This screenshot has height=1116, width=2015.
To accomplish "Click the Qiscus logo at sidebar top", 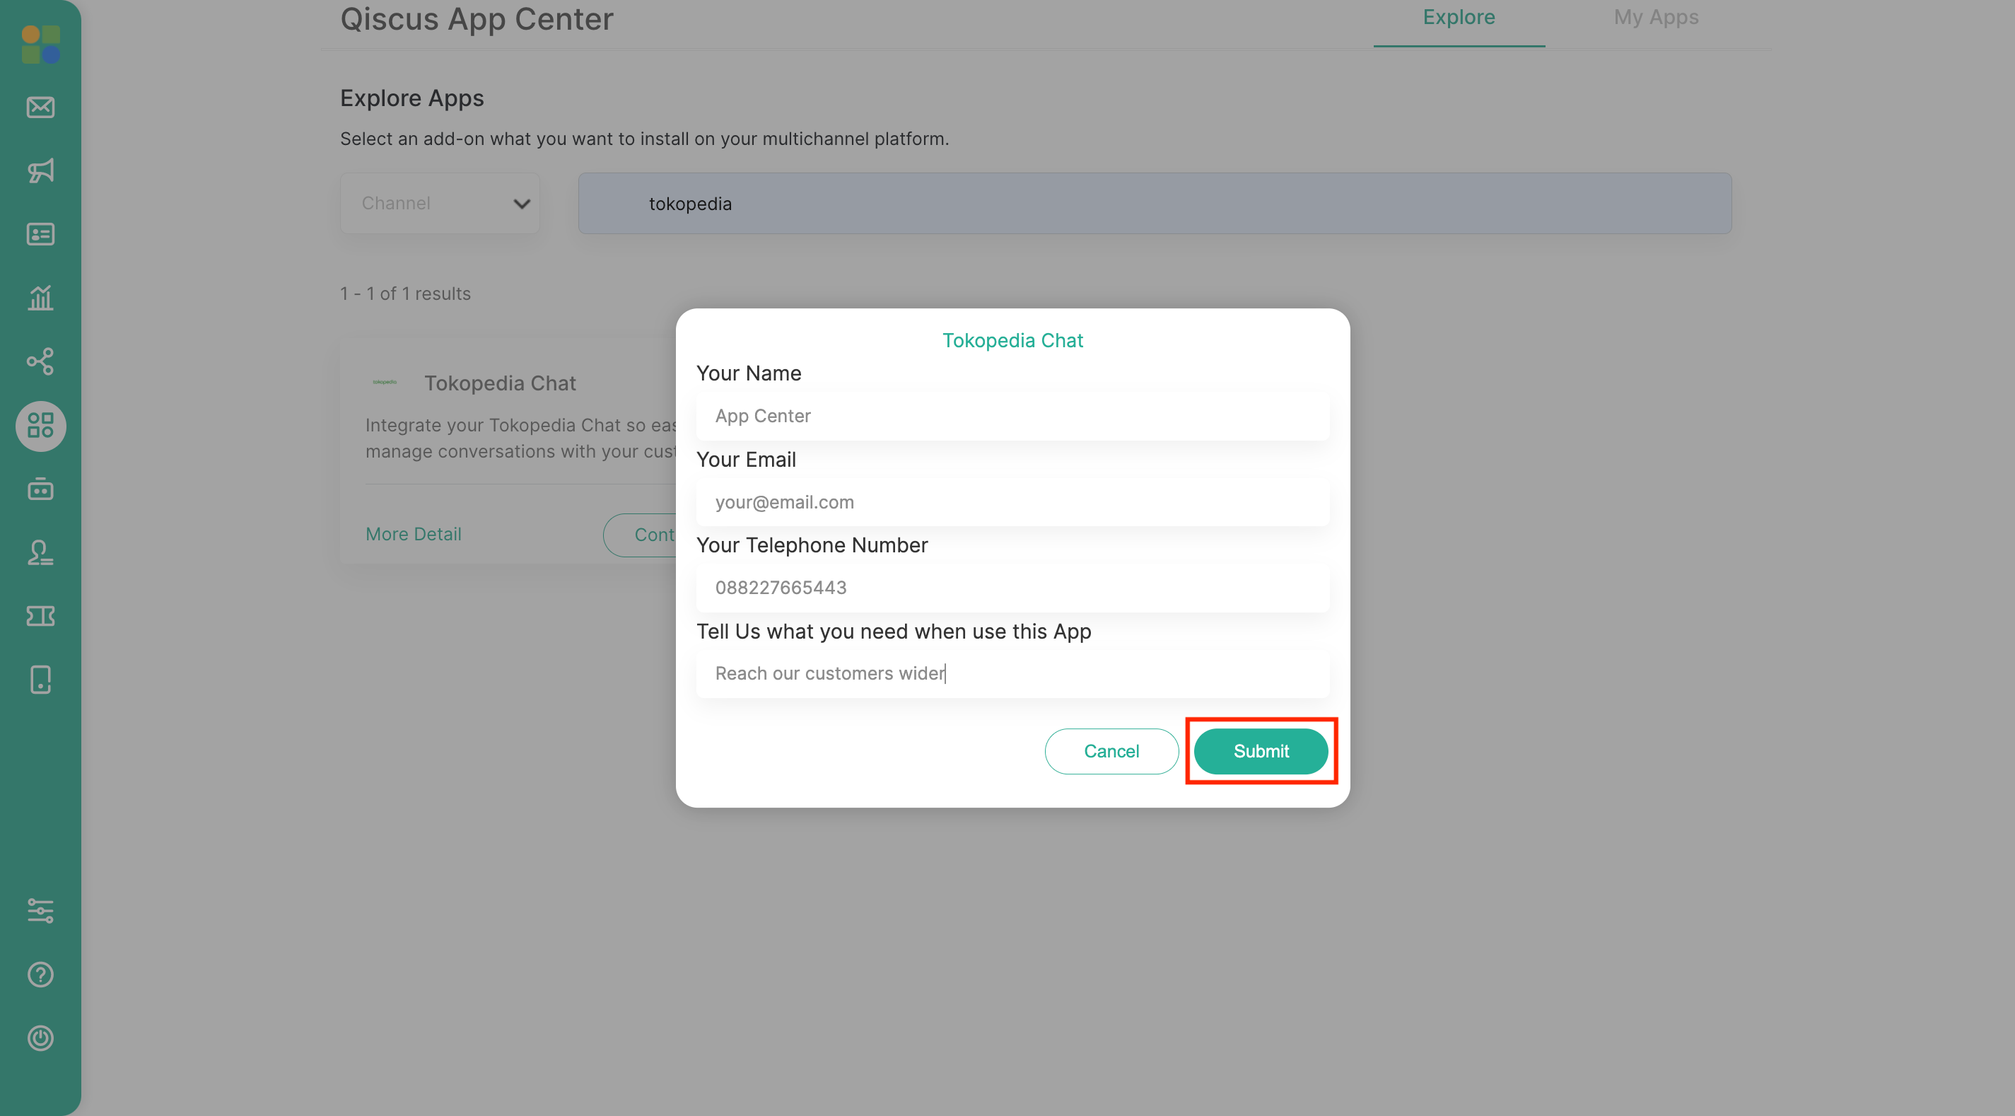I will click(x=41, y=45).
